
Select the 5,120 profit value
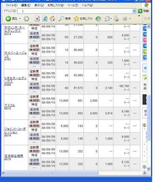pos(125,162)
